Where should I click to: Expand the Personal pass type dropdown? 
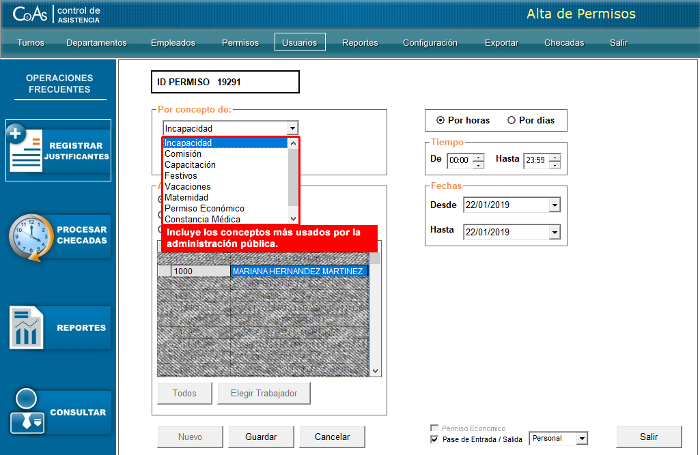pos(581,439)
